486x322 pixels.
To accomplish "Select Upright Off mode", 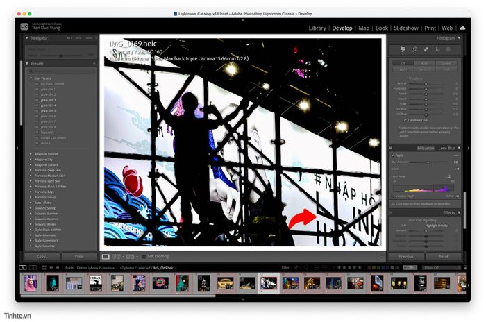I will pos(403,63).
